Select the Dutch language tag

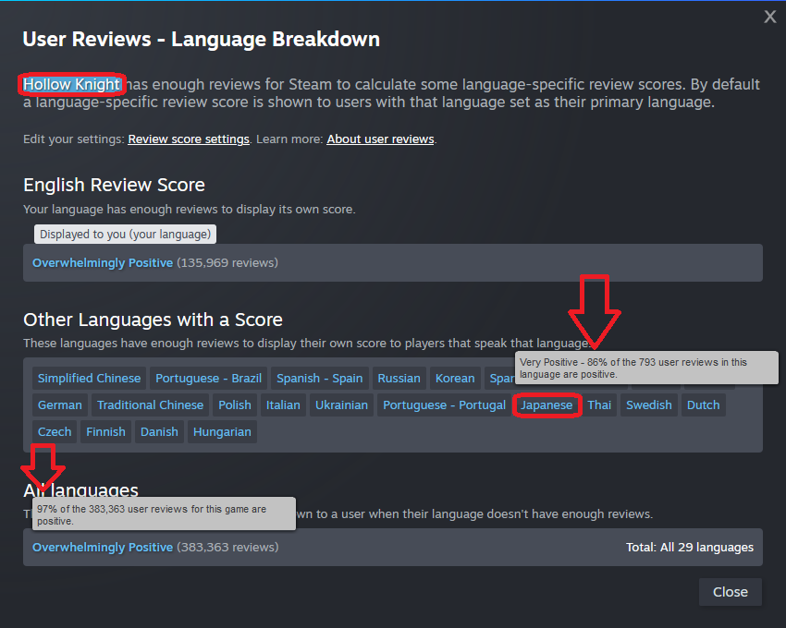pos(704,405)
